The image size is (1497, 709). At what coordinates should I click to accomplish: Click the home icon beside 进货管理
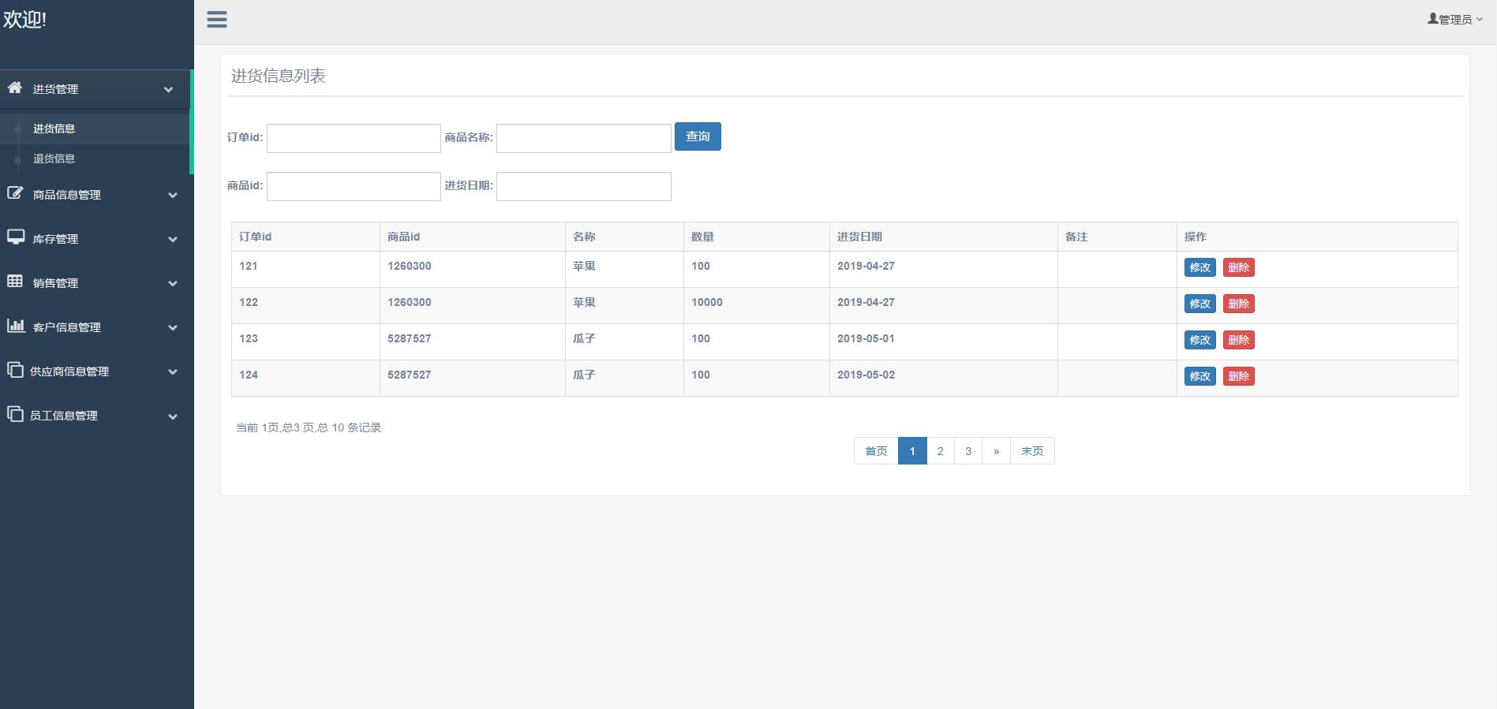(15, 88)
